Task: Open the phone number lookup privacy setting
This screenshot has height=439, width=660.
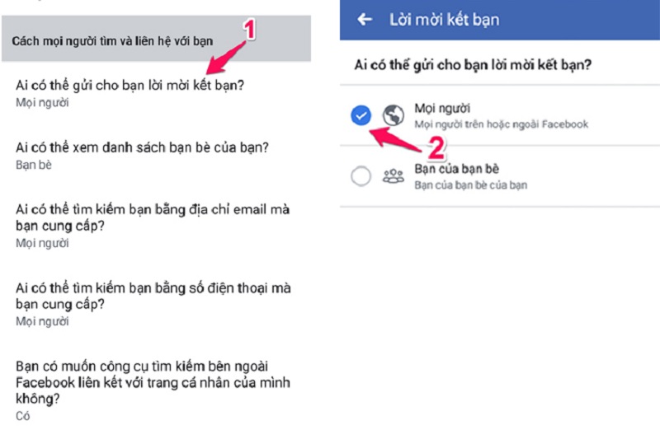Action: tap(156, 304)
